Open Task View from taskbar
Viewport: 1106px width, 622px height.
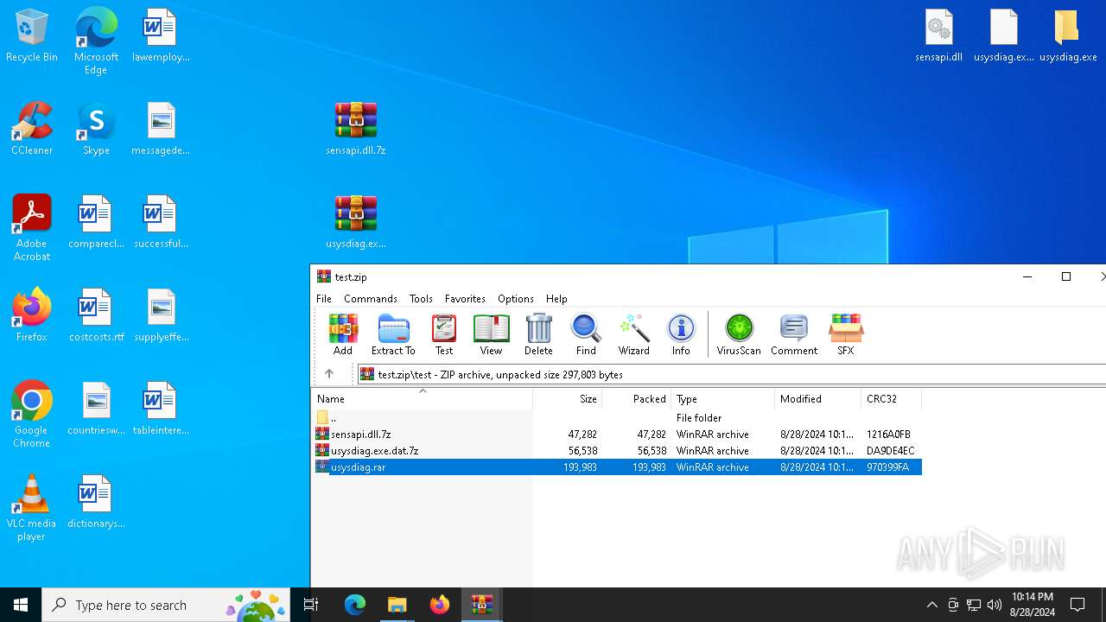point(311,605)
